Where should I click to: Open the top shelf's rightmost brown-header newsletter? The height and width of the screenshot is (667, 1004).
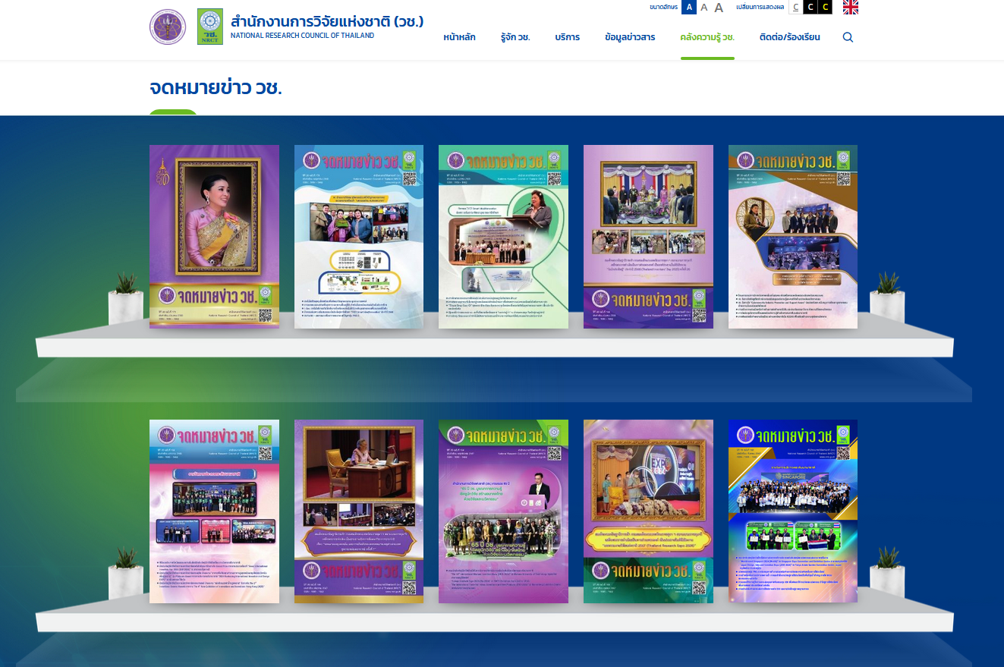[792, 236]
